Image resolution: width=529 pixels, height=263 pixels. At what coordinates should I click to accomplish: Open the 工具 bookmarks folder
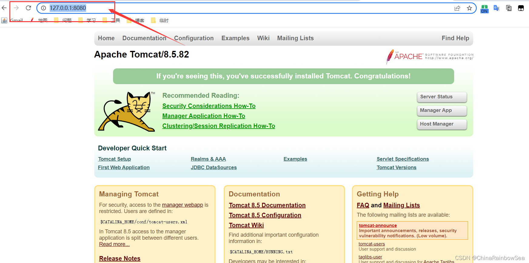click(111, 20)
